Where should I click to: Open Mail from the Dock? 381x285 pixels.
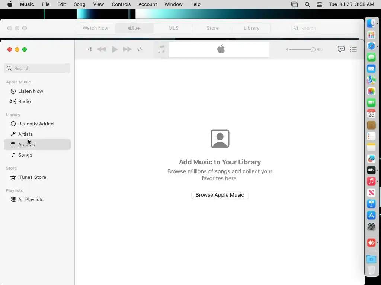pyautogui.click(x=371, y=69)
